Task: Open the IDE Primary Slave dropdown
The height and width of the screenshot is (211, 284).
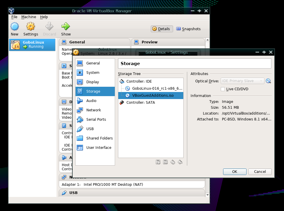Action: click(x=242, y=81)
